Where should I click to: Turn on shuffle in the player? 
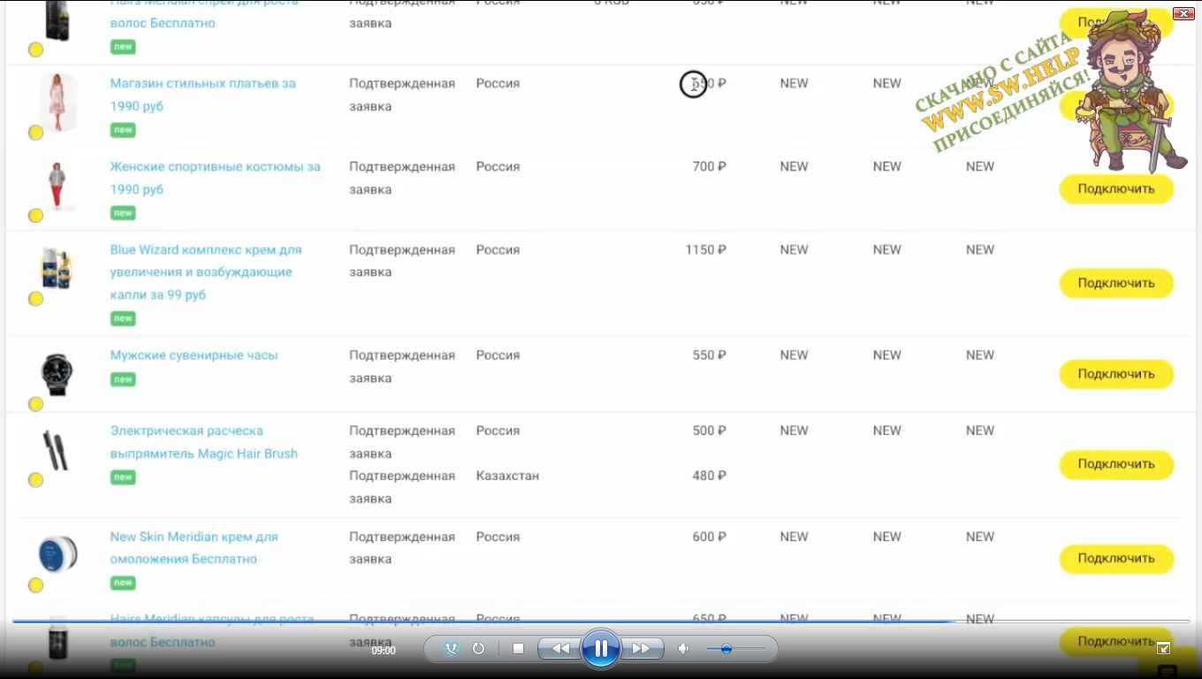coord(451,649)
